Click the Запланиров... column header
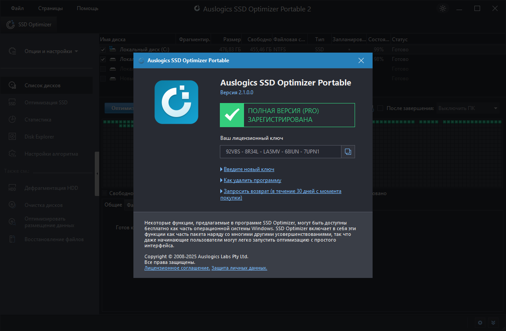The height and width of the screenshot is (331, 506). tap(349, 39)
